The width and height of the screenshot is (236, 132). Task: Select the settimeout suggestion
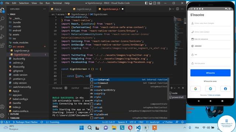[x=129, y=83]
